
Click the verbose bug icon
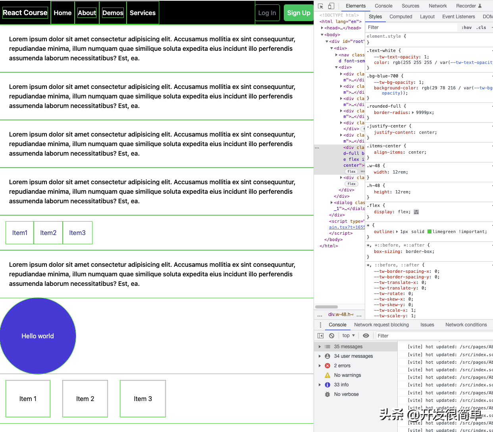[x=327, y=394]
